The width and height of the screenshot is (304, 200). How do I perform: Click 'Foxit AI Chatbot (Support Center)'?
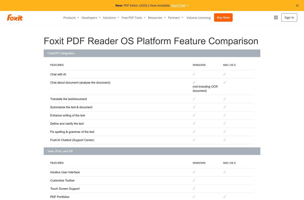click(72, 140)
